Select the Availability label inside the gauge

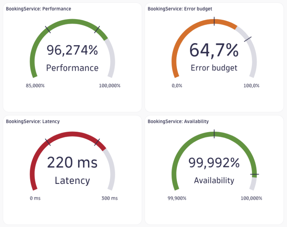point(214,181)
